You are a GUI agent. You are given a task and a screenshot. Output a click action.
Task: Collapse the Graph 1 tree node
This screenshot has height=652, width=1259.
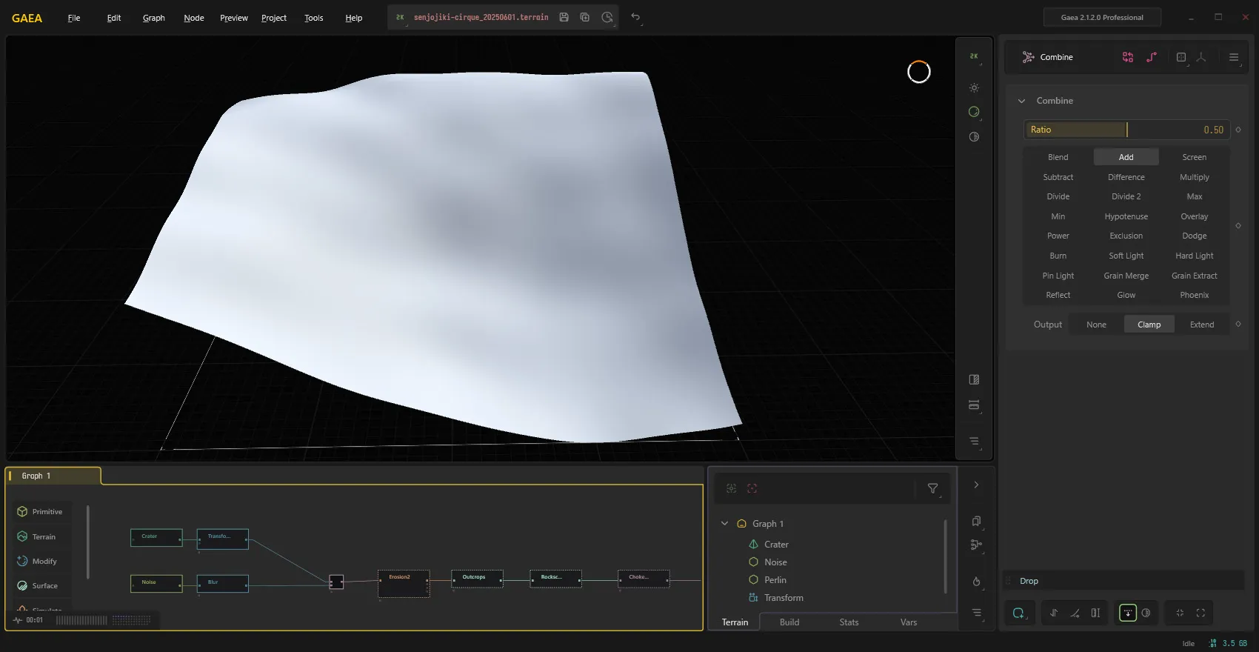tap(724, 524)
